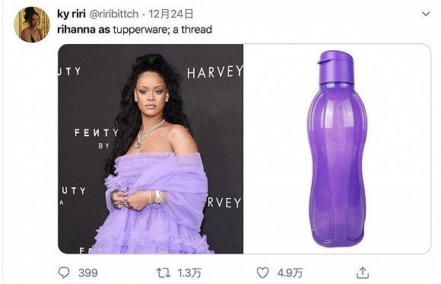Screen dimensions: 441x284
Task: Retweet using the arrows icon
Action: coord(163,273)
